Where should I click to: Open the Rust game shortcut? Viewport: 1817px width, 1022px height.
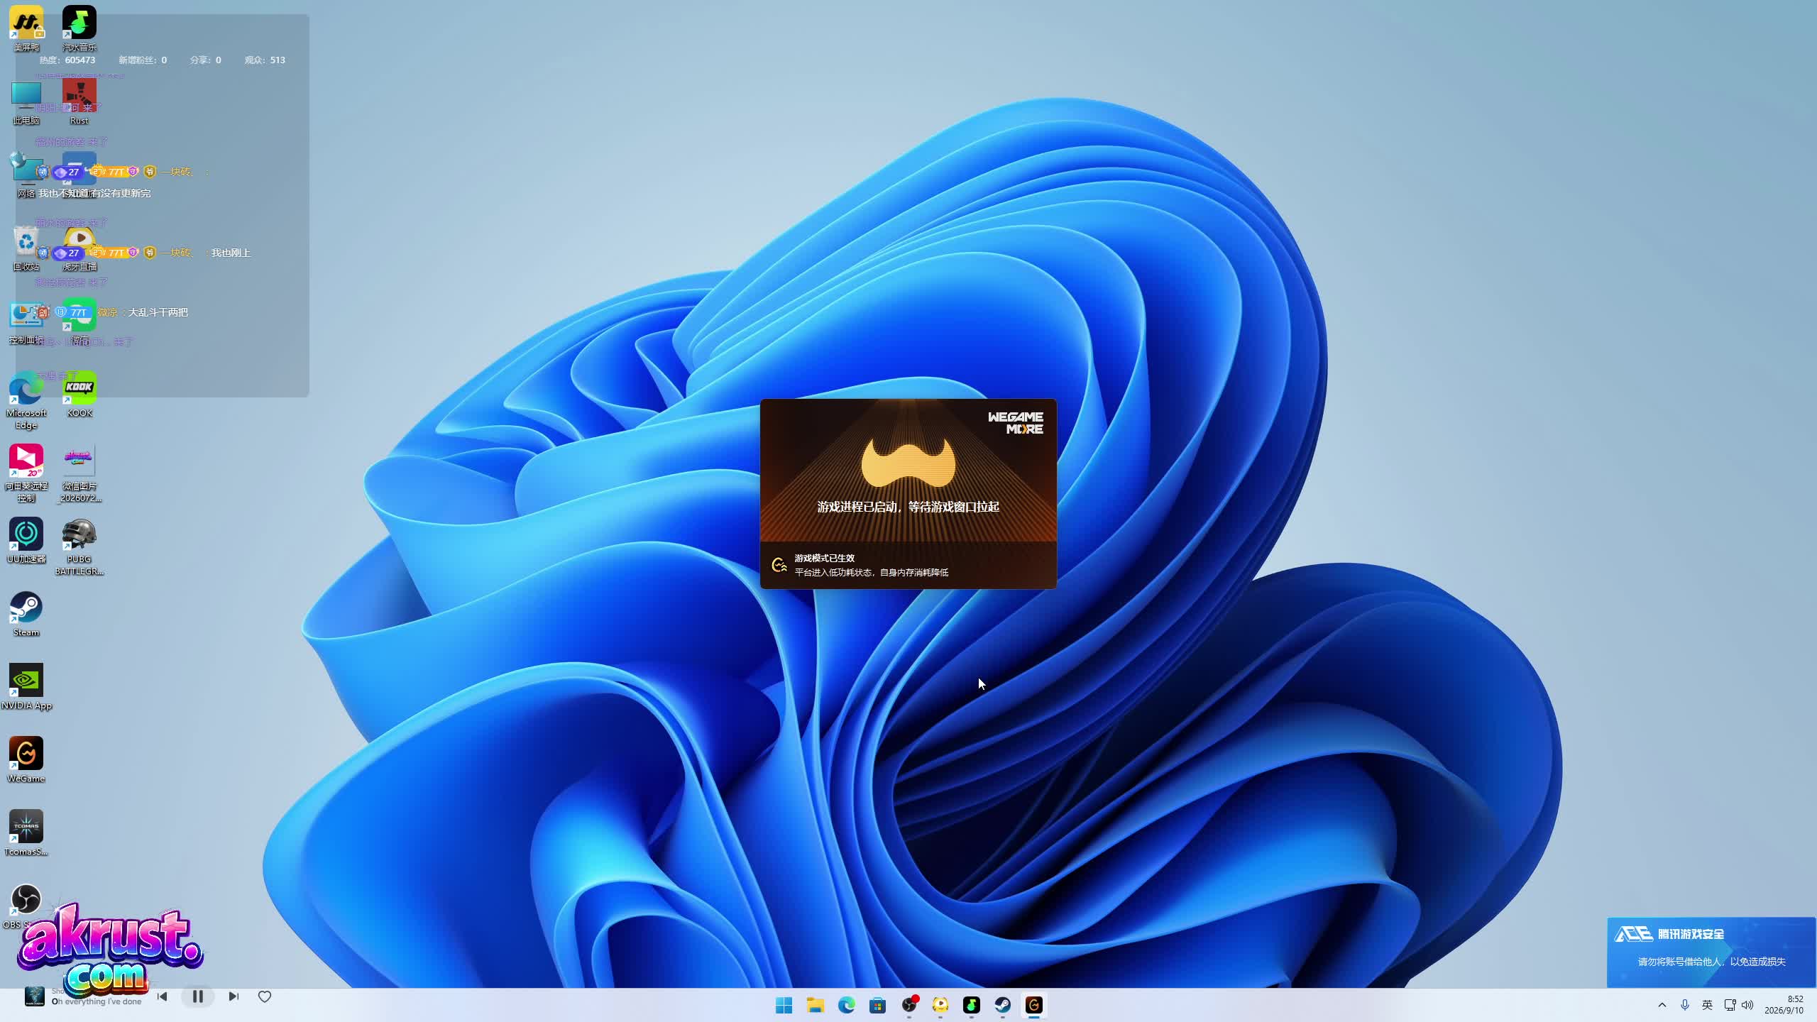click(x=79, y=102)
